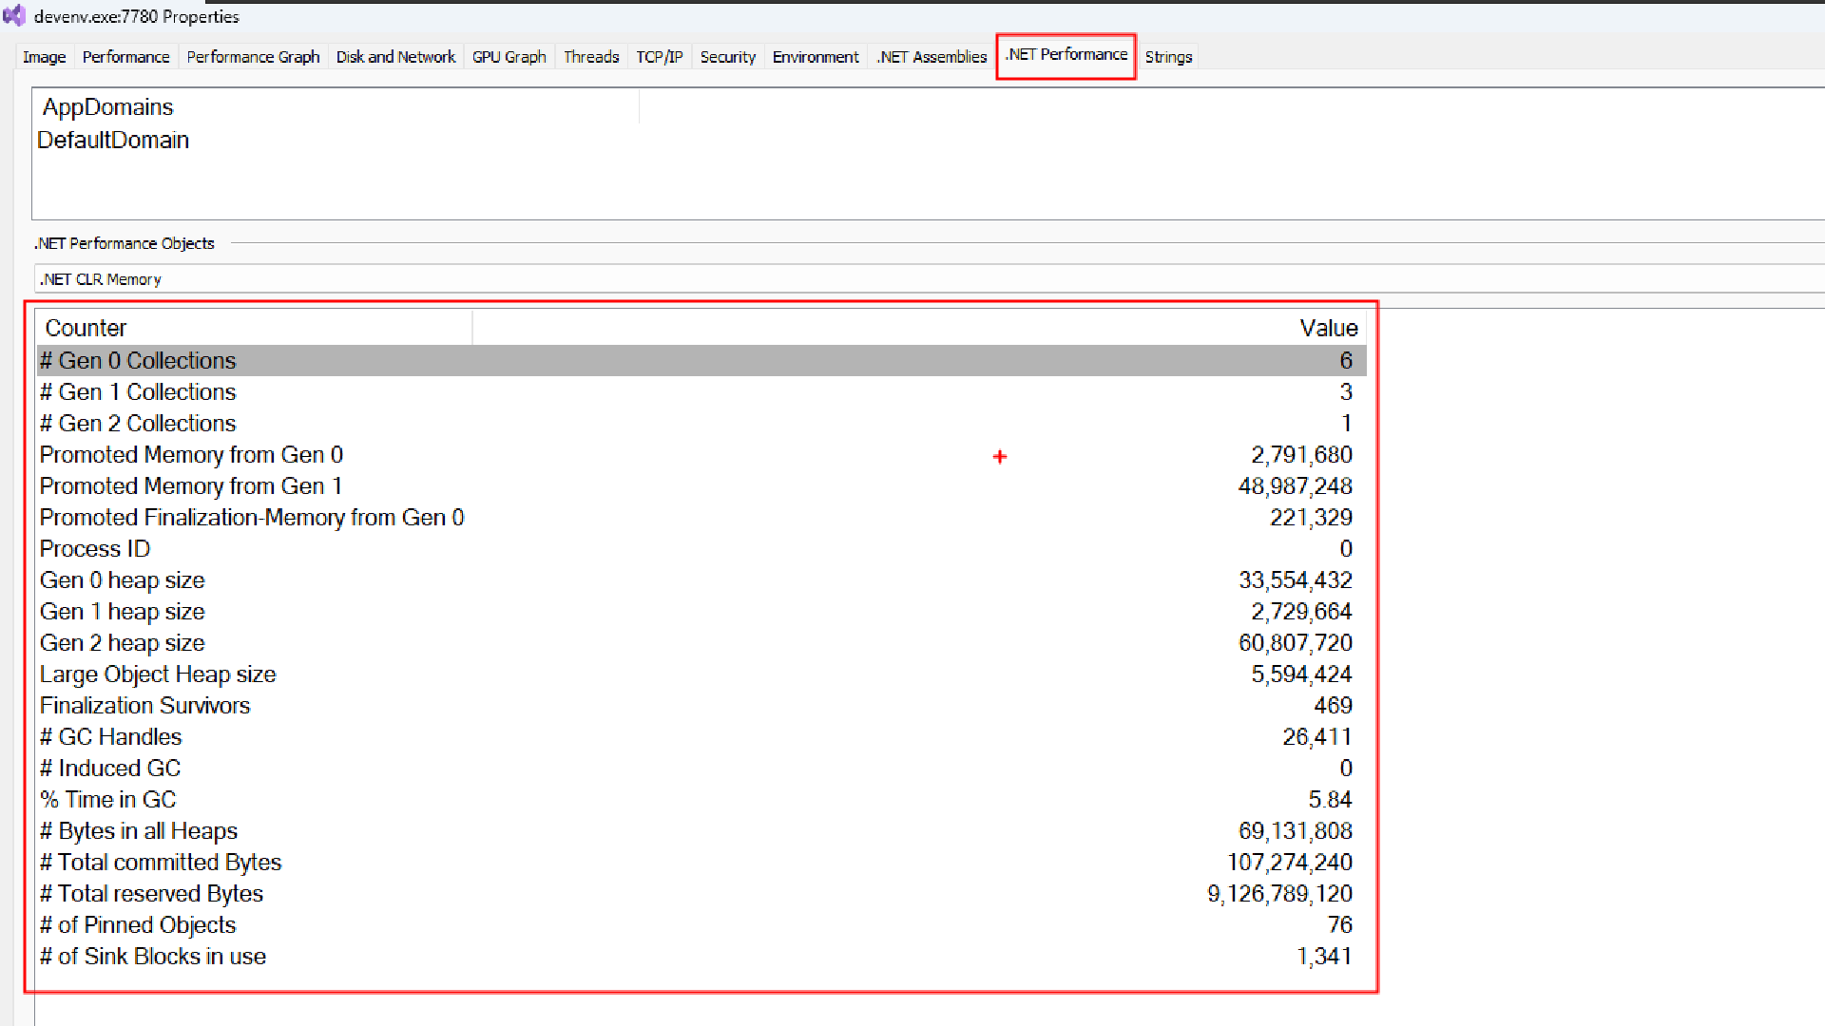Open the Security tab
Screen dimensions: 1825x1026
point(727,57)
